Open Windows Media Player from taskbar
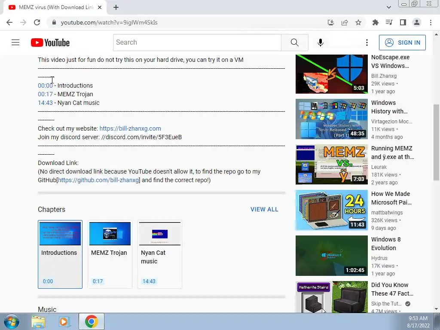This screenshot has width=440, height=330. pyautogui.click(x=64, y=321)
